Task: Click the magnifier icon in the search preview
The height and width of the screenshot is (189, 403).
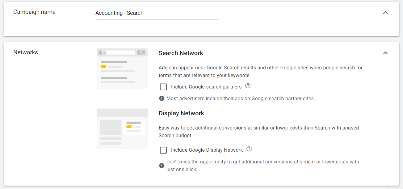Action: pos(141,52)
